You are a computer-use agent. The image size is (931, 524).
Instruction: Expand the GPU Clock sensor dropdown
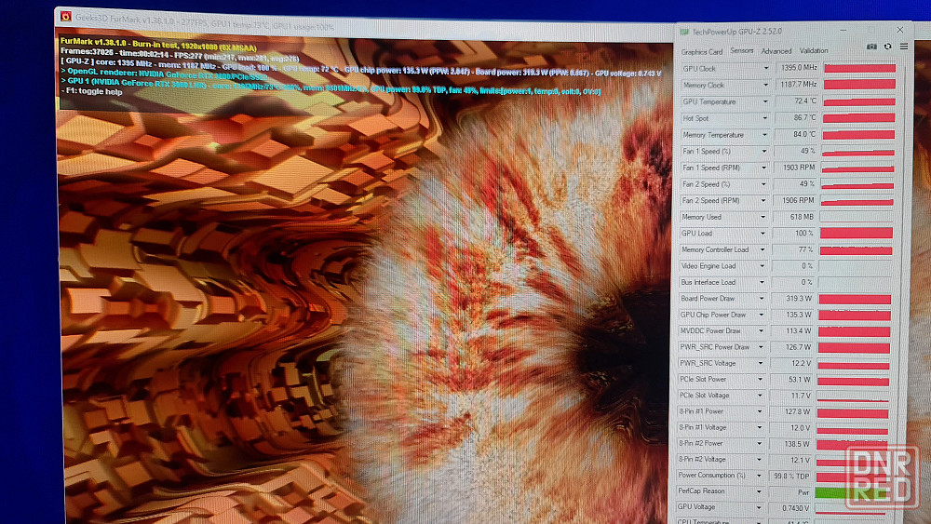click(x=766, y=69)
